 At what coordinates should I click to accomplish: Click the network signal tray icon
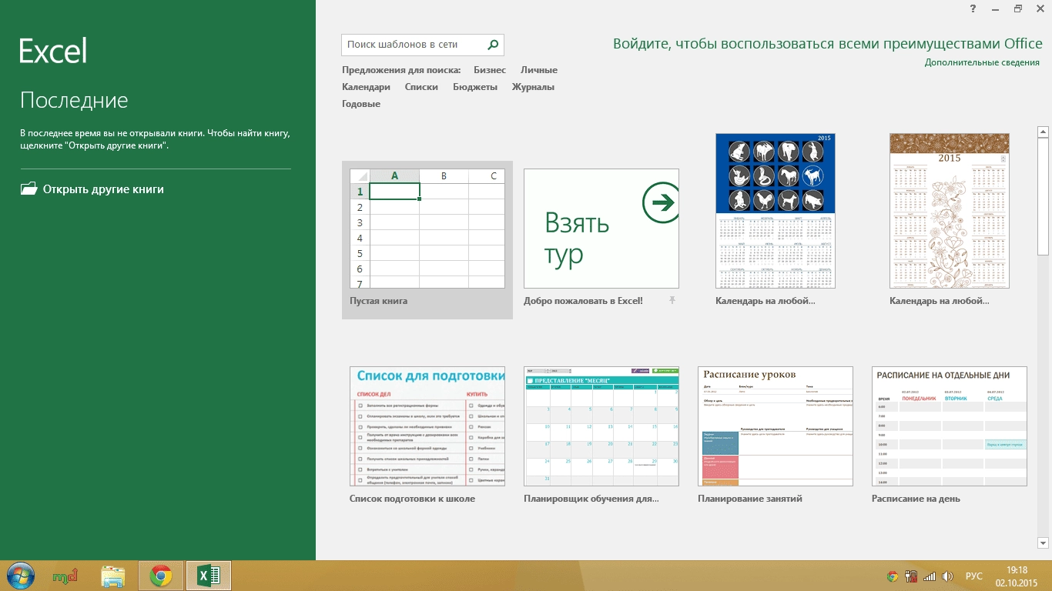[930, 576]
